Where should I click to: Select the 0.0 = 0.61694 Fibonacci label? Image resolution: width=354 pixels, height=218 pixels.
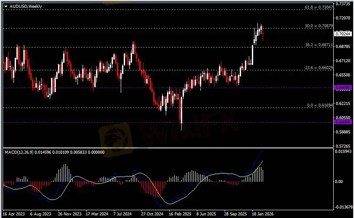click(x=319, y=105)
